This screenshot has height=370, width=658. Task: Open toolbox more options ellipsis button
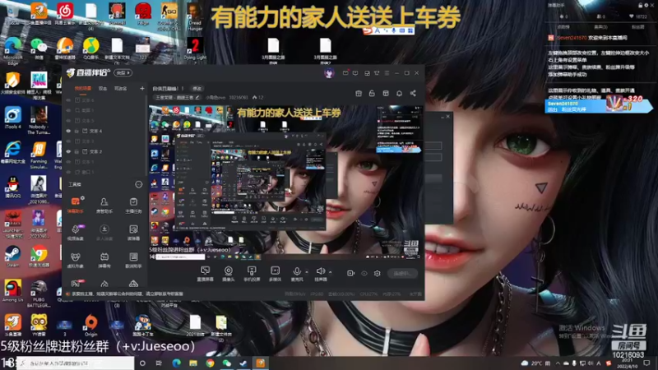point(138,184)
